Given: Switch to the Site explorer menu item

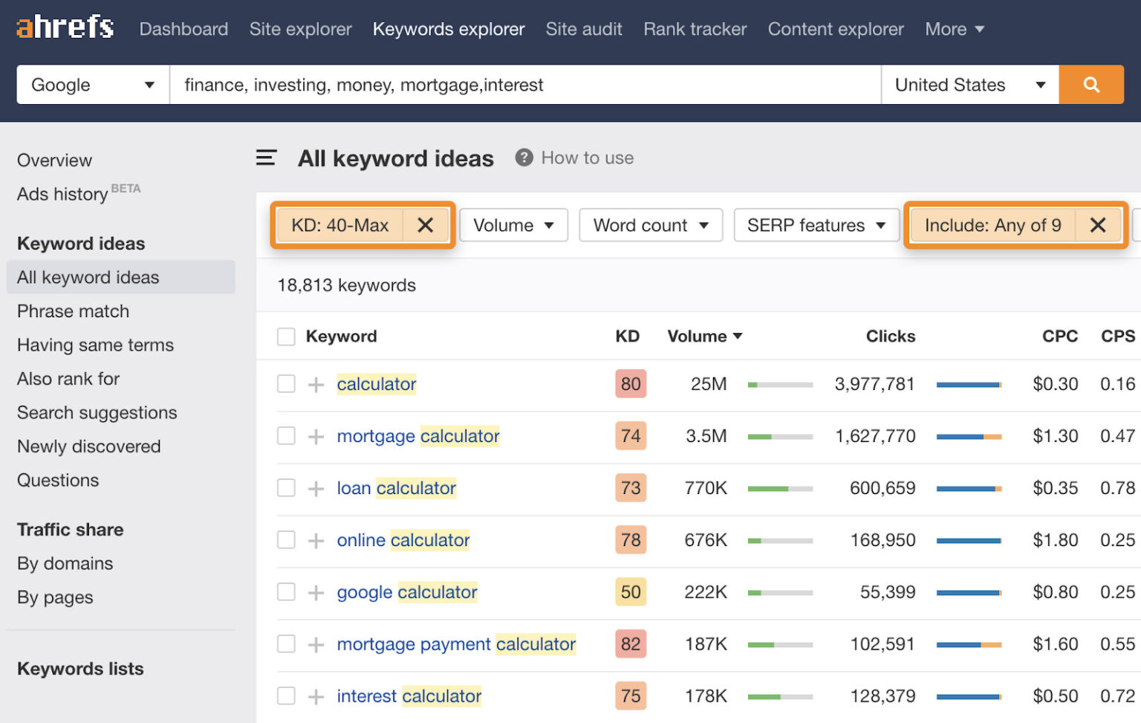Looking at the screenshot, I should pos(300,29).
